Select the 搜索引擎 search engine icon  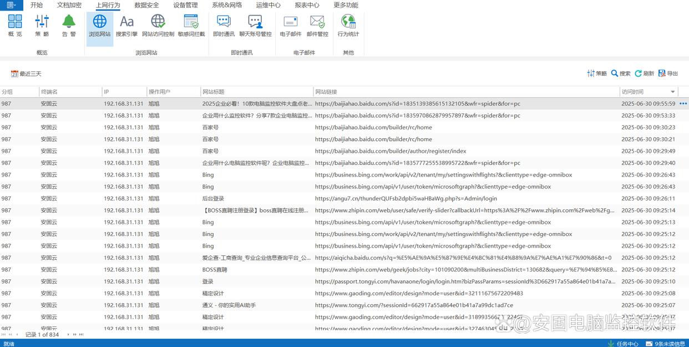pos(126,26)
